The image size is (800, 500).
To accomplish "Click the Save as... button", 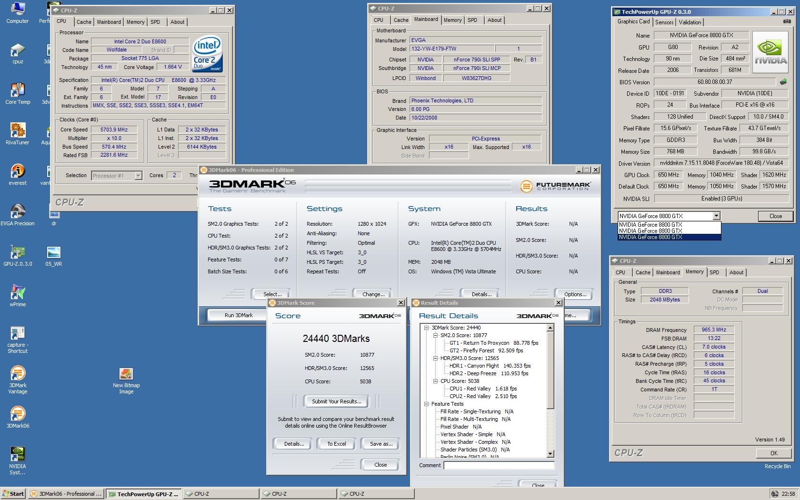I will tap(381, 444).
